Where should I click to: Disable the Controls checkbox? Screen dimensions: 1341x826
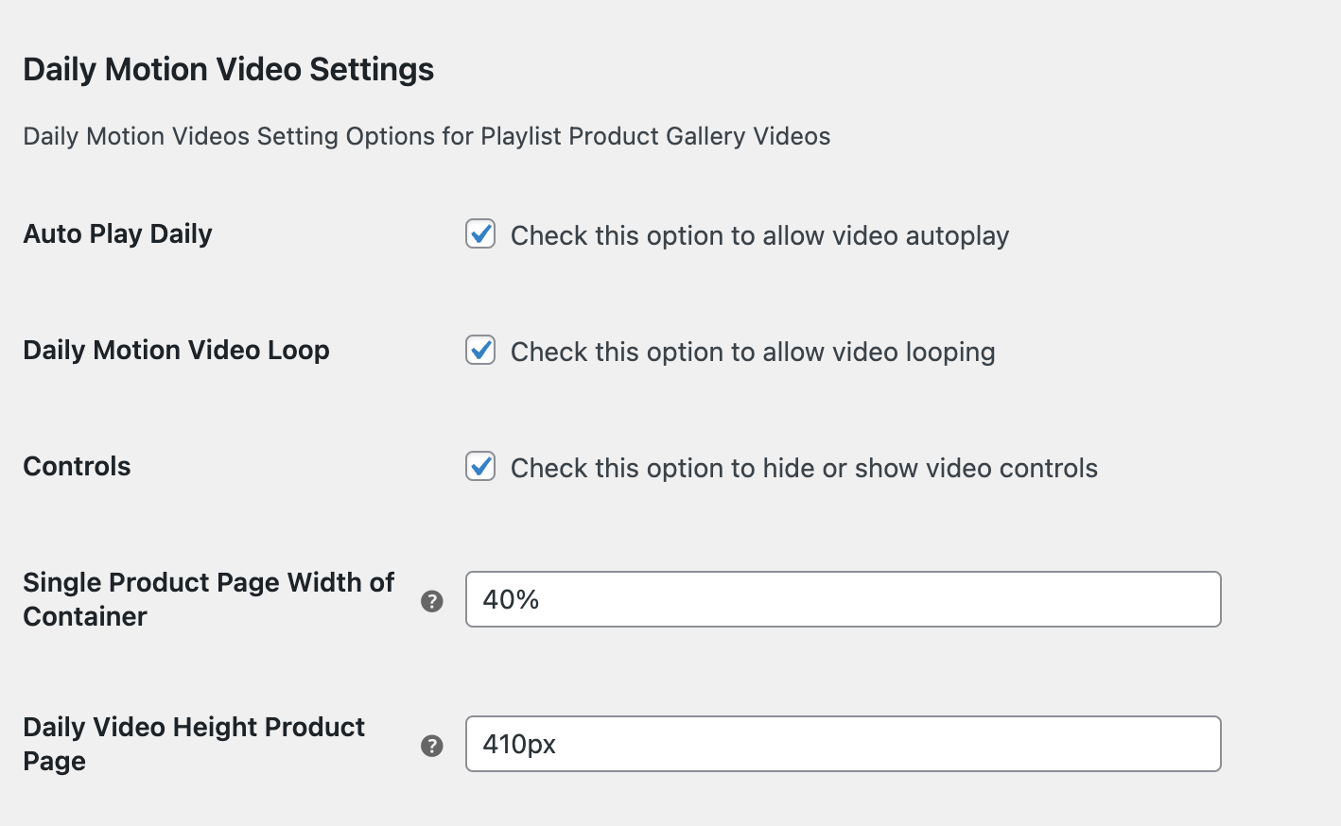pyautogui.click(x=480, y=466)
